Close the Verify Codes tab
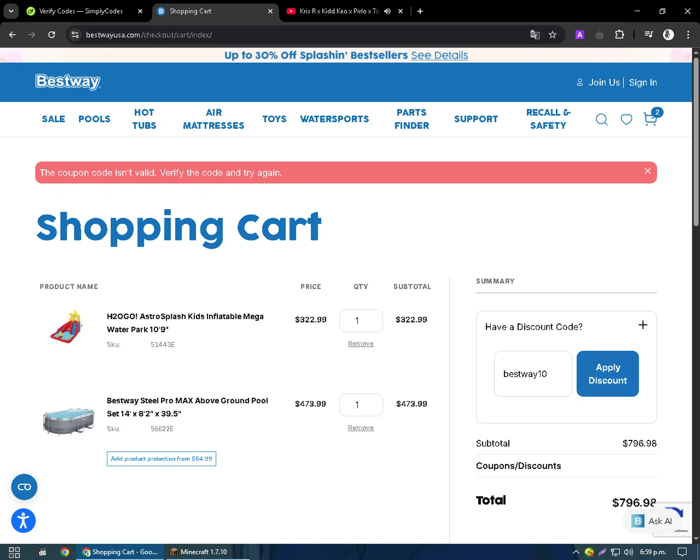The width and height of the screenshot is (700, 560). pyautogui.click(x=140, y=11)
